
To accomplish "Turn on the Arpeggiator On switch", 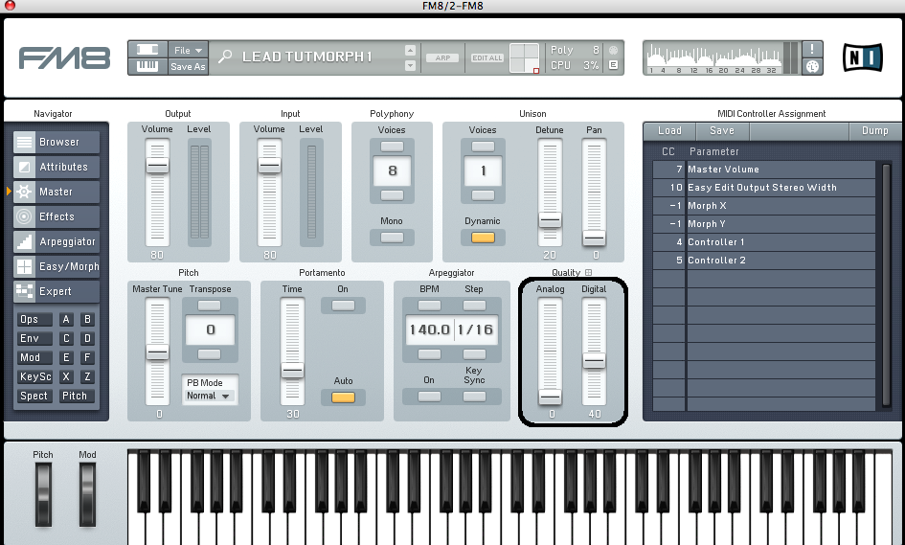I will tap(429, 397).
